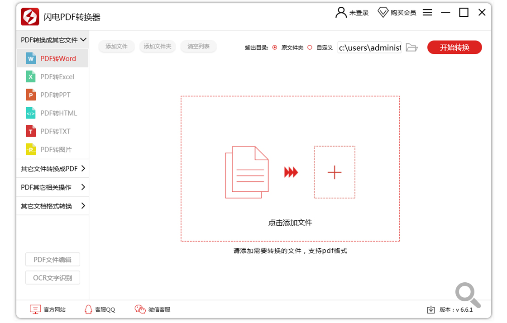Screen dimensions: 507x323
Task: Click the 请添加需要转换的文件 hint text
Action: click(x=290, y=251)
